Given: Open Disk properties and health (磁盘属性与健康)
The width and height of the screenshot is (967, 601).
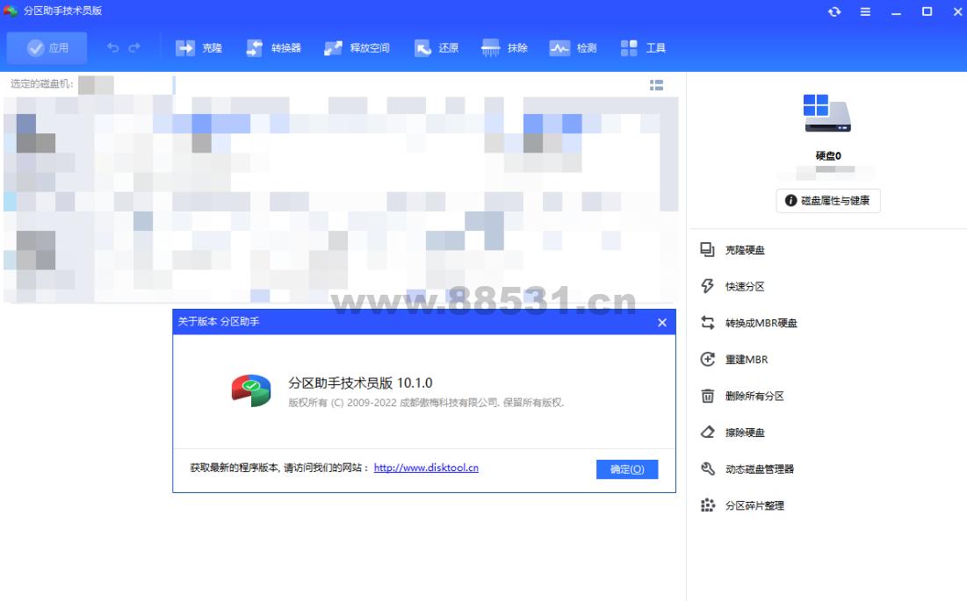Looking at the screenshot, I should click(x=828, y=201).
